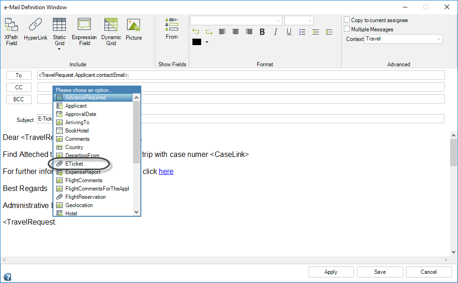458x283 pixels.
Task: Insert a Picture into the email
Action: (x=133, y=29)
